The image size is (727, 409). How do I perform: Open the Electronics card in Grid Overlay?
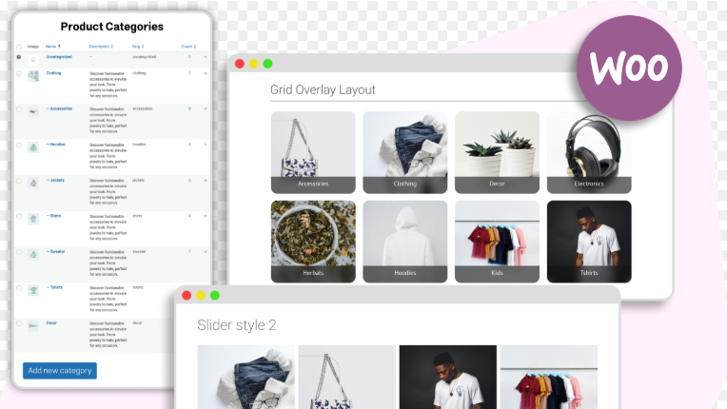click(589, 152)
